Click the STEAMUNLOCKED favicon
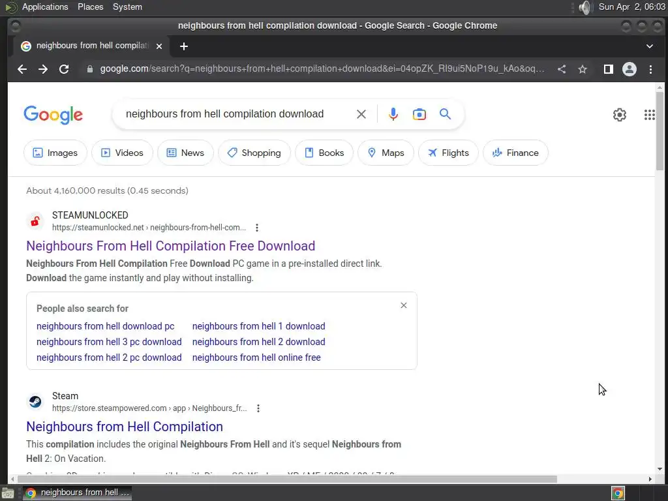The height and width of the screenshot is (501, 668). 35,221
